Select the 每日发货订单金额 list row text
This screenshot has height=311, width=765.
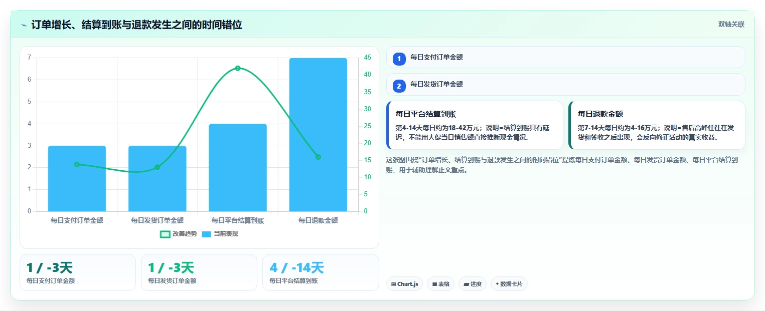[x=436, y=84]
